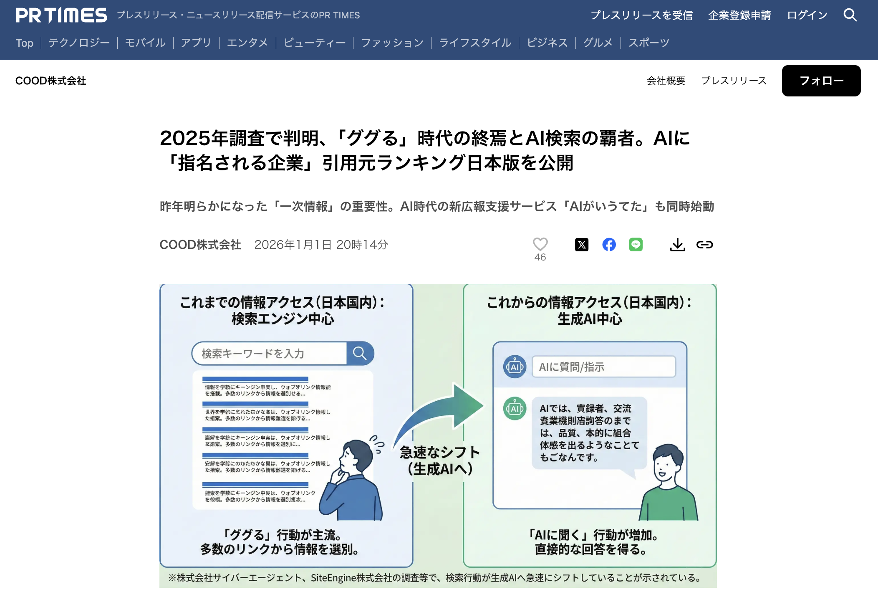Image resolution: width=878 pixels, height=597 pixels.
Task: Share the article via LINE icon
Action: tap(636, 245)
